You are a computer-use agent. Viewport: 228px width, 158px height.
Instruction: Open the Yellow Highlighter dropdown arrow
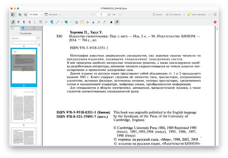pyautogui.click(x=209, y=14)
